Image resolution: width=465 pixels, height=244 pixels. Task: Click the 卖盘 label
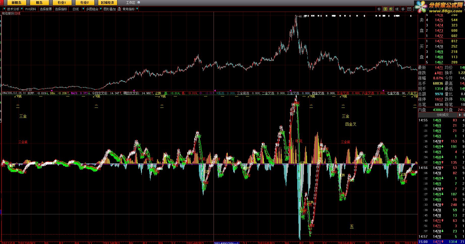tap(422, 25)
